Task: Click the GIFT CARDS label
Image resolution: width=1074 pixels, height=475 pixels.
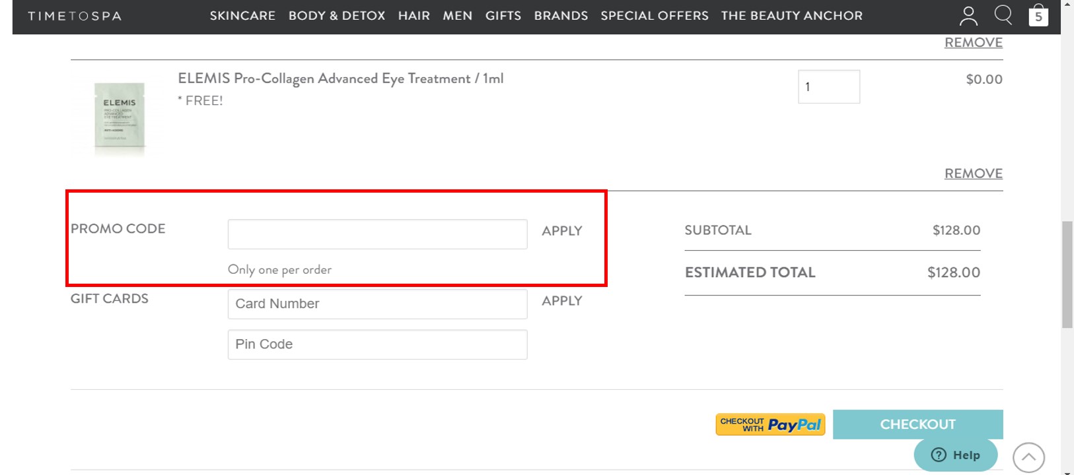Action: 110,299
